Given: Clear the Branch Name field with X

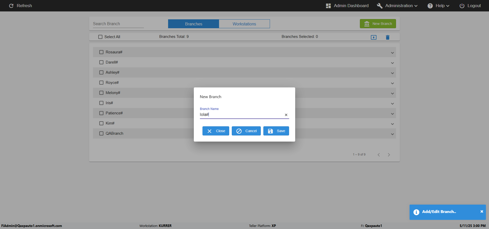Looking at the screenshot, I should coord(286,115).
